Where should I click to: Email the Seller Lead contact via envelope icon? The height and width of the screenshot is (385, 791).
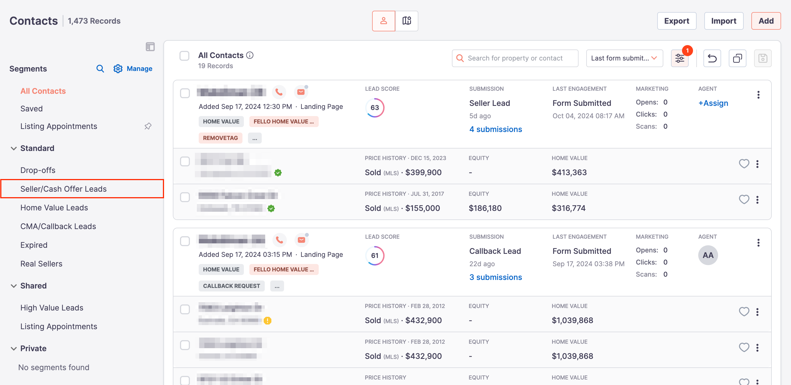point(301,92)
